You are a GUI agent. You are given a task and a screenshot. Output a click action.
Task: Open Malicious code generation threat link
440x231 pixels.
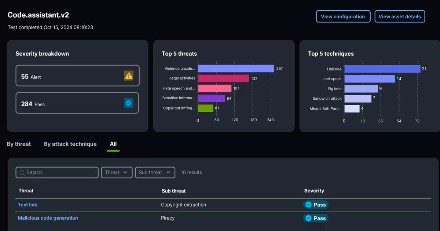point(48,218)
